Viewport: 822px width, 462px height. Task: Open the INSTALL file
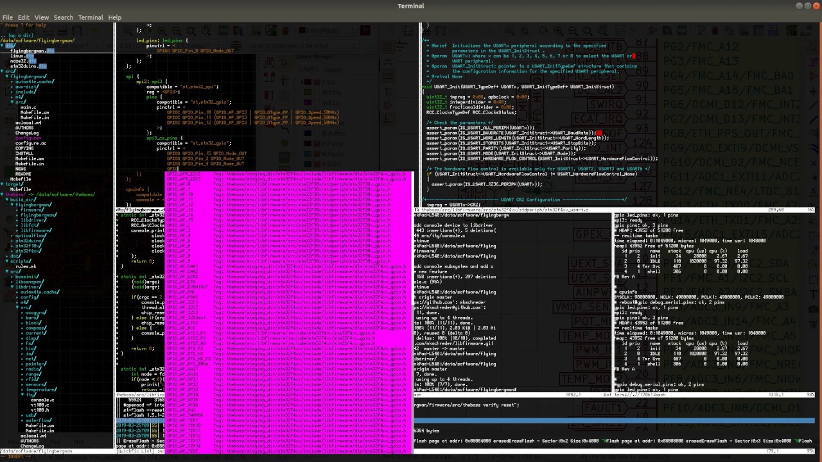[24, 153]
